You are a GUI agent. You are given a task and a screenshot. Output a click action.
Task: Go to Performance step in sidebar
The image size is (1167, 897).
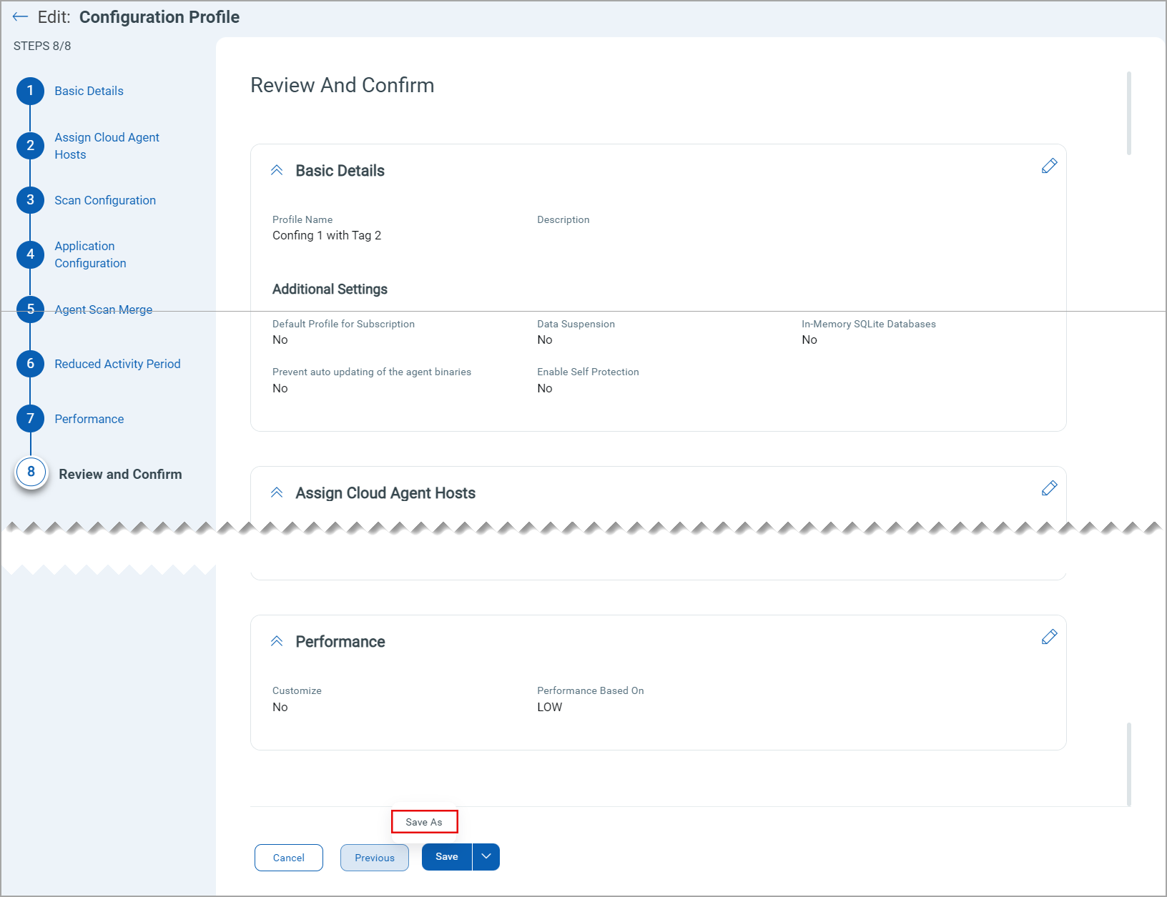click(x=89, y=419)
